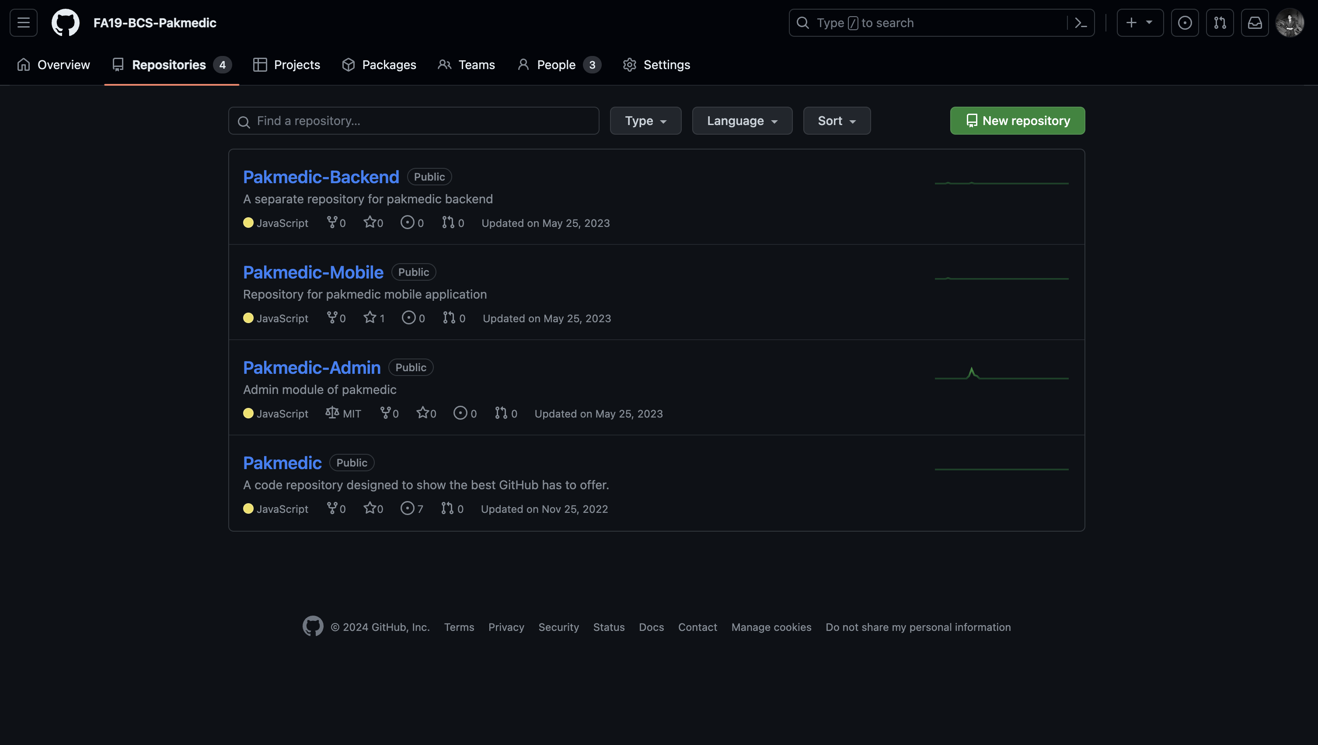Click the pull requests icon for Pakmedic-Mobile

[449, 317]
